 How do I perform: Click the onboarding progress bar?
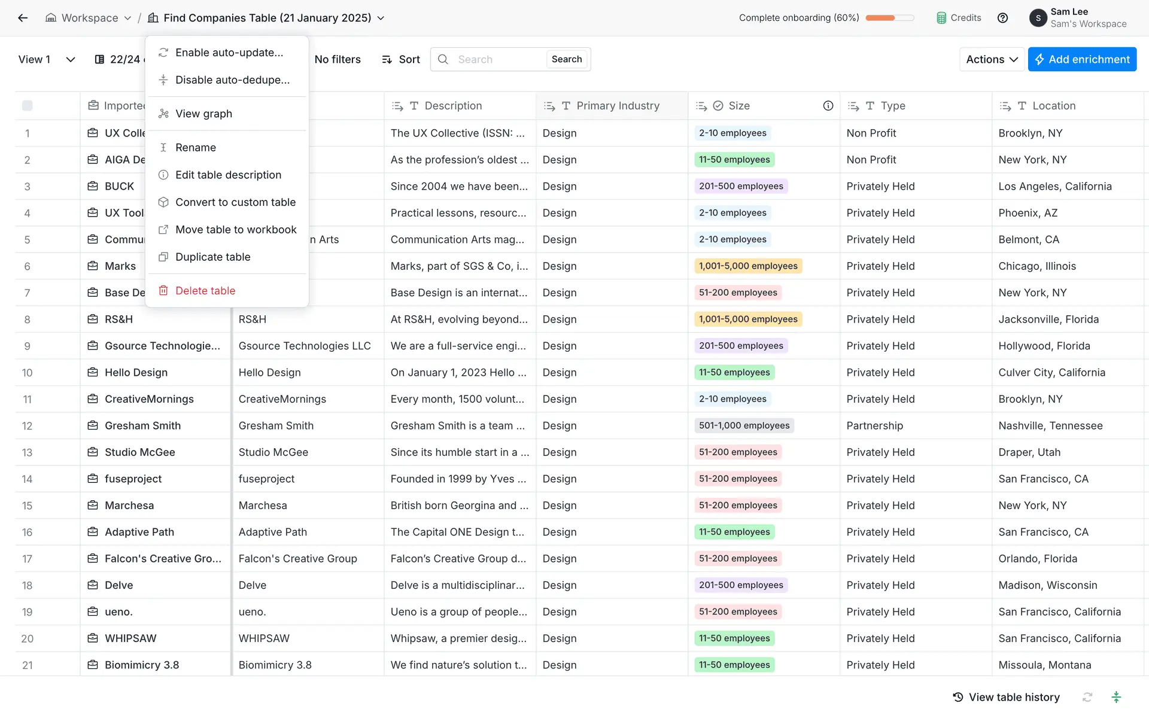889,18
